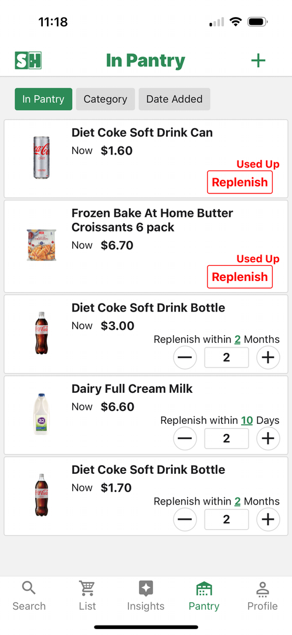Replenish the Diet Coke Soft Drink Can
This screenshot has width=292, height=635.
pos(240,182)
